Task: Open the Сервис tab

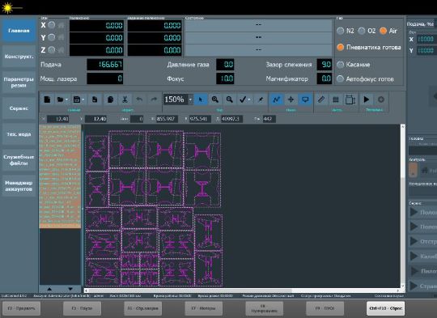Action: click(19, 108)
